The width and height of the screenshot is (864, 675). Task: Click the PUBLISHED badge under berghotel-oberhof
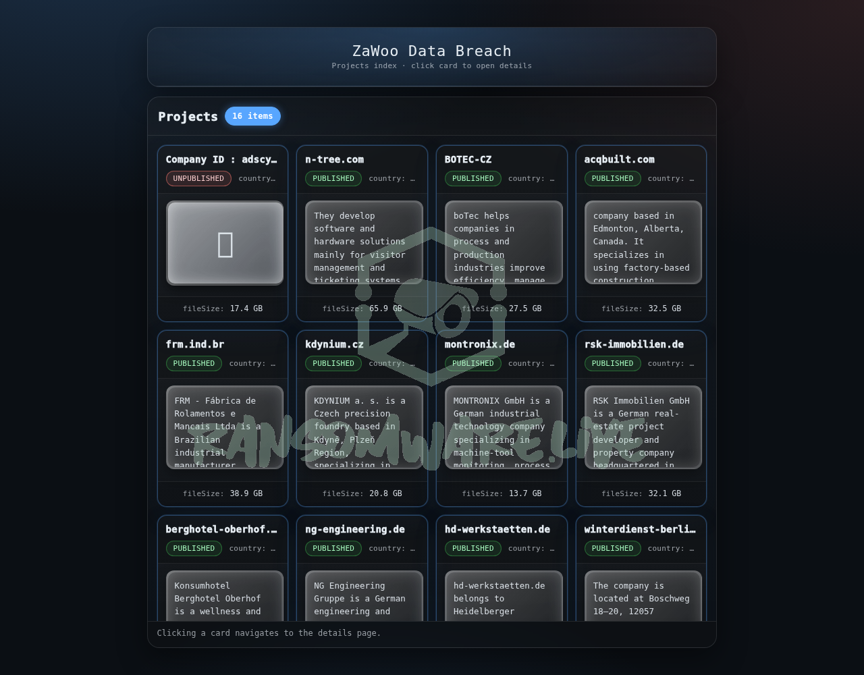[x=194, y=548]
